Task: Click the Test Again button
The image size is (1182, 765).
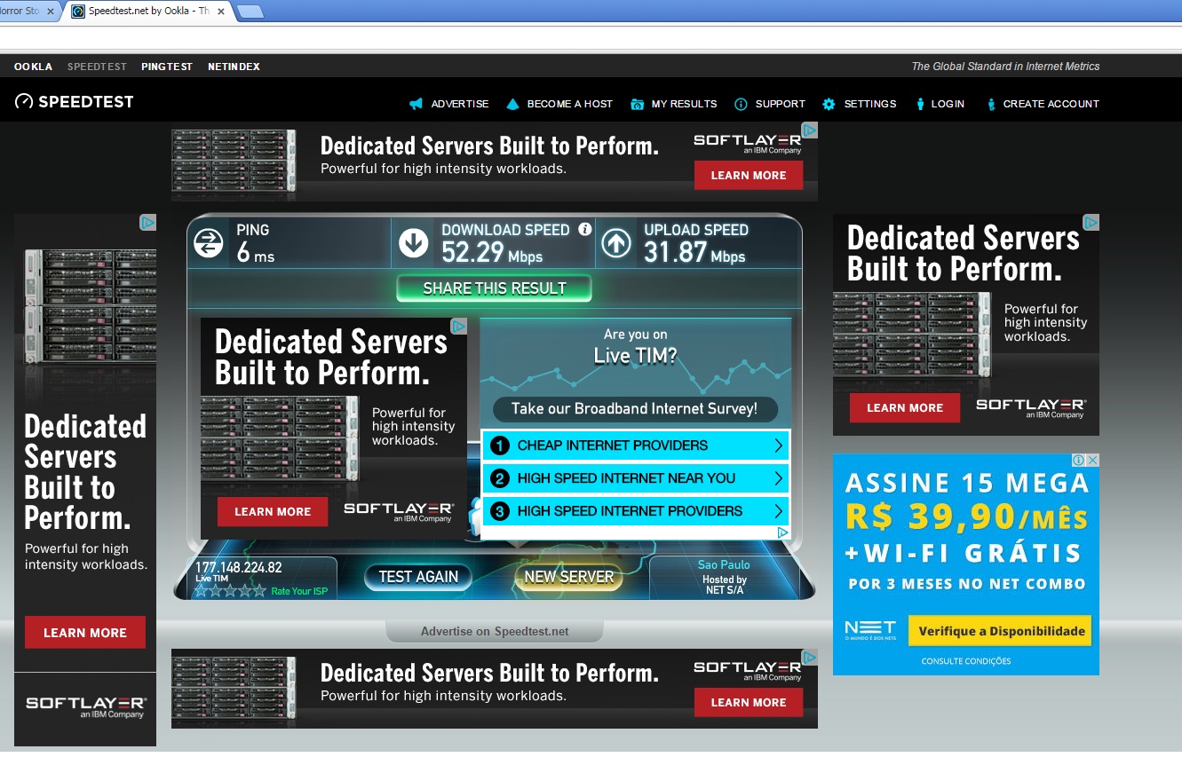Action: click(418, 577)
